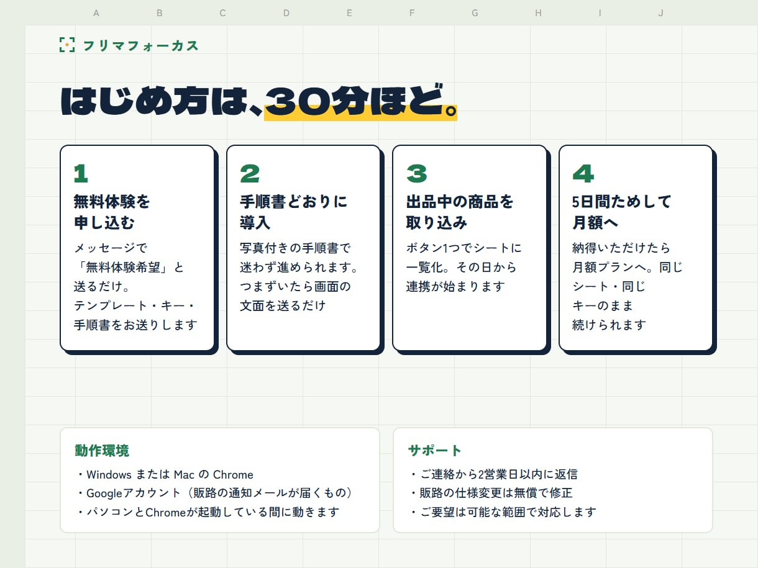Click column header G

(475, 13)
